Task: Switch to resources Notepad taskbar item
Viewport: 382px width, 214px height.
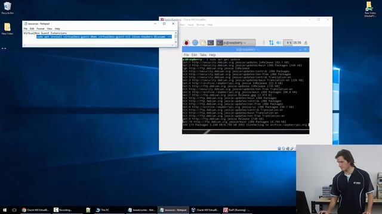Action: pyautogui.click(x=173, y=210)
